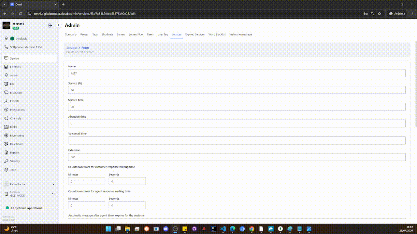Viewport: 417px width, 234px height.
Task: Open the Anônima profile button
Action: click(x=397, y=14)
